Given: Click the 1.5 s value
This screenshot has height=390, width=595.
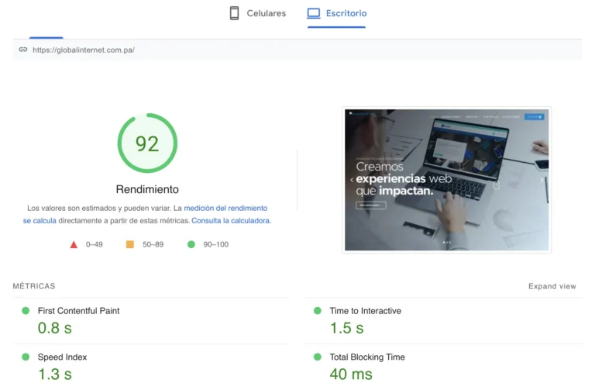Looking at the screenshot, I should pos(347,328).
